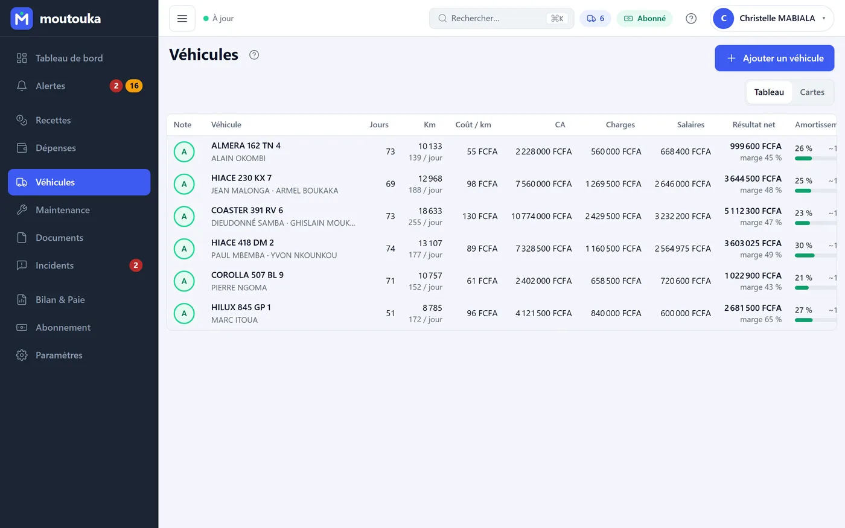Click the vehicle count badge showing 6

point(595,19)
